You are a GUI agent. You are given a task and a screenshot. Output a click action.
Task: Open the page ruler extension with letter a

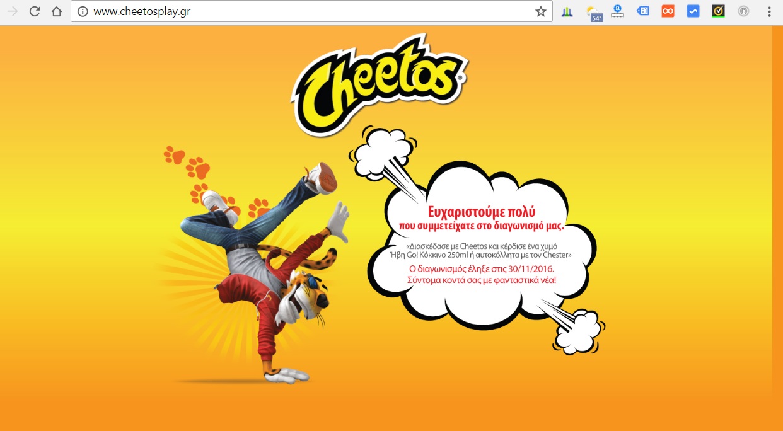pos(617,11)
